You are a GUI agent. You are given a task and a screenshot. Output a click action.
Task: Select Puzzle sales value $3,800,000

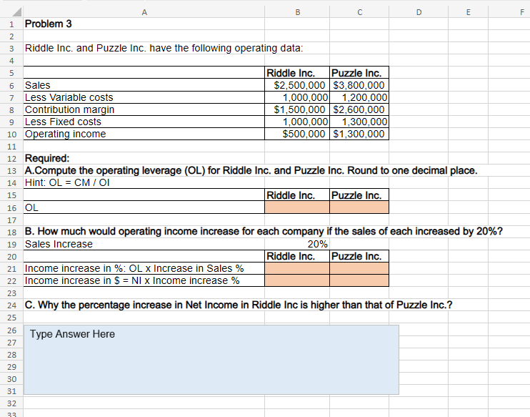[x=359, y=85]
